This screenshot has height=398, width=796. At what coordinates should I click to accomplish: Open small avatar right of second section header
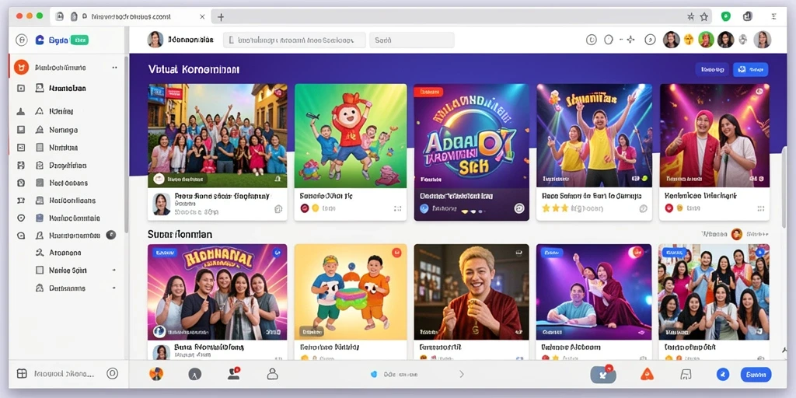tap(737, 234)
